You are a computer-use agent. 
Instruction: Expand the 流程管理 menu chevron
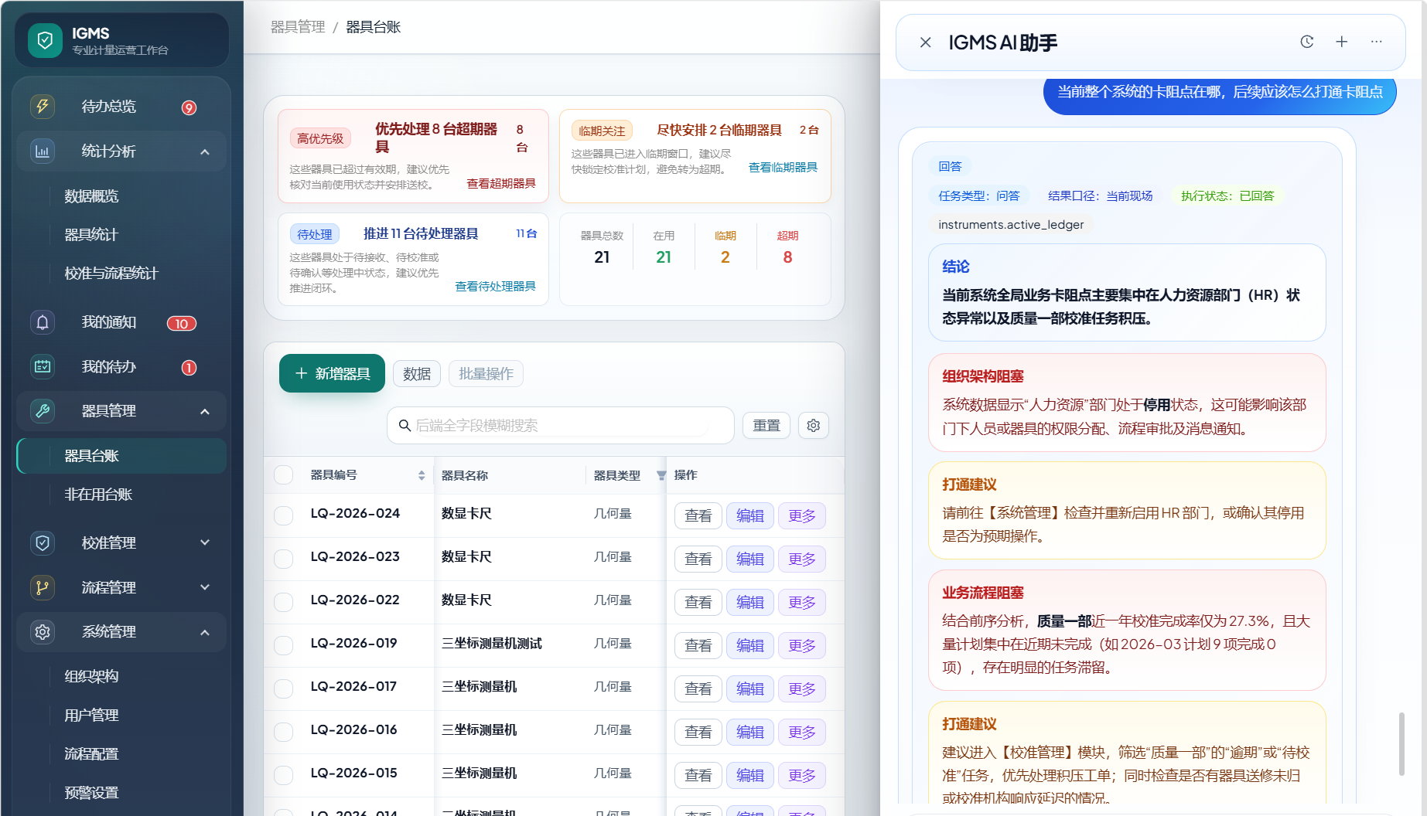[205, 587]
